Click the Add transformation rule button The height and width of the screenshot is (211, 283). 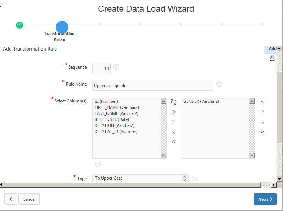(x=271, y=49)
